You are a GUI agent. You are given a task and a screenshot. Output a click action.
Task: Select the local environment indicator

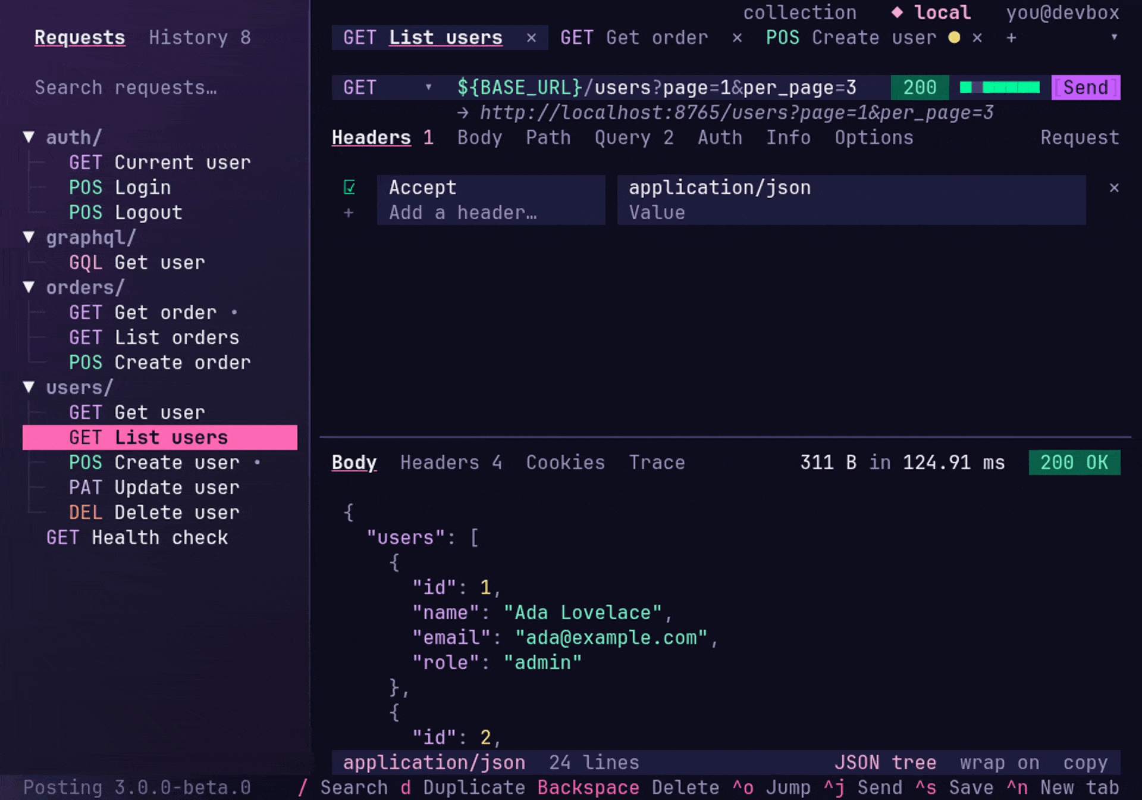pos(931,12)
